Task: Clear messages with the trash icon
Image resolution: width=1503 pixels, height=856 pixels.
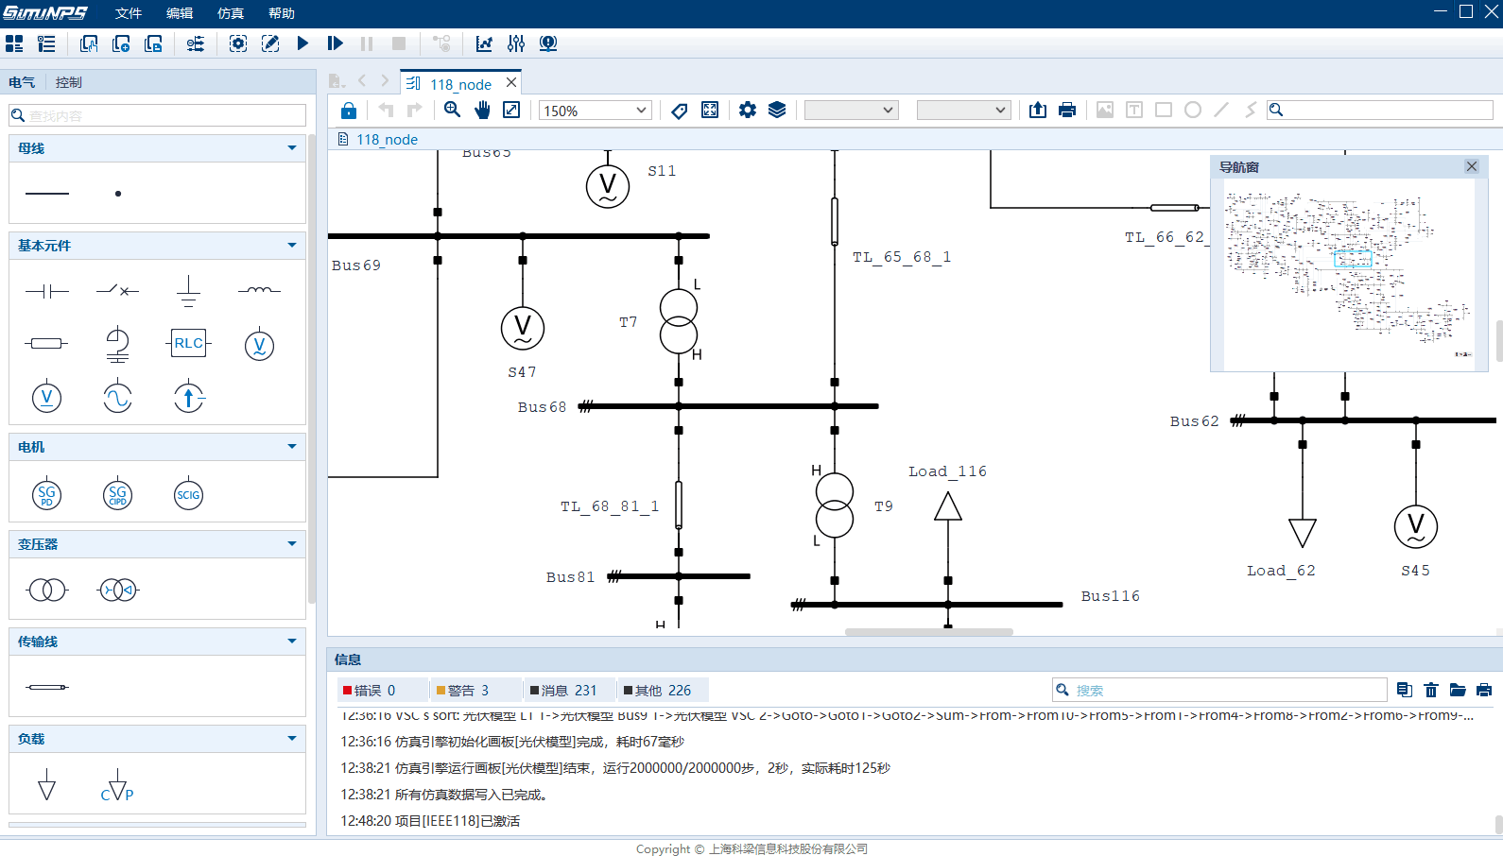Action: [1431, 691]
